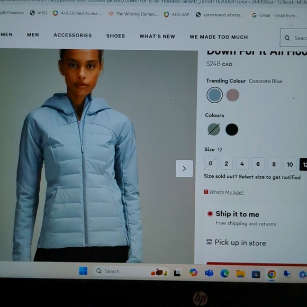Open the Windows Start menu

(x=83, y=271)
